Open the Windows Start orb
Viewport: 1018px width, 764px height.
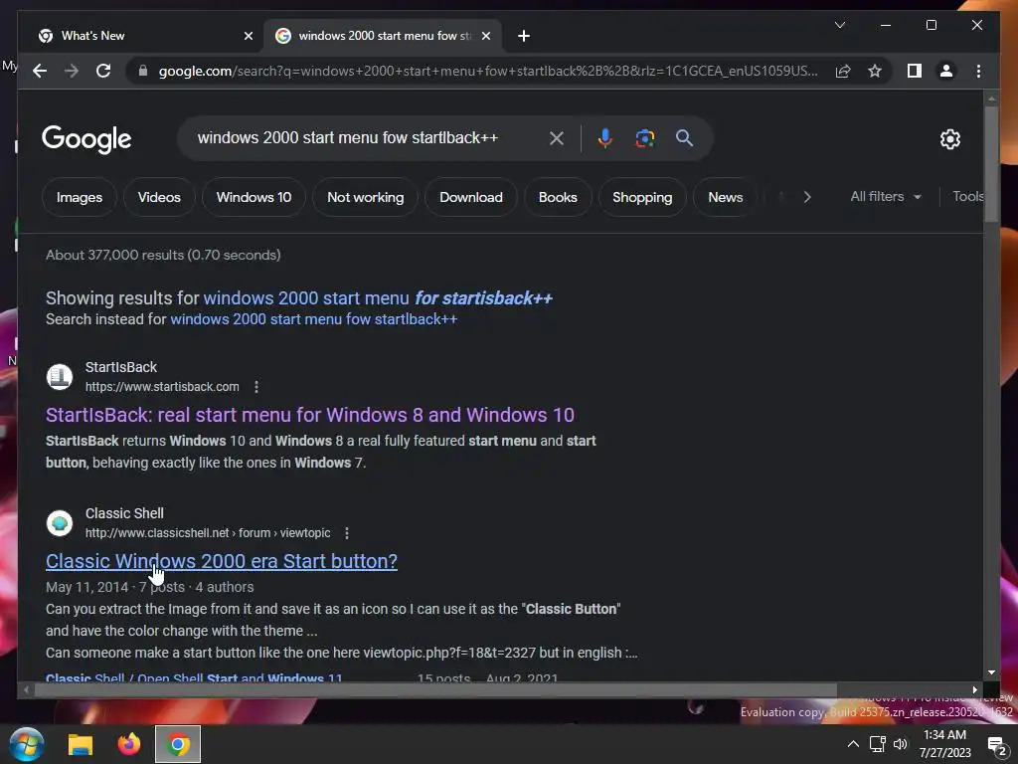27,744
